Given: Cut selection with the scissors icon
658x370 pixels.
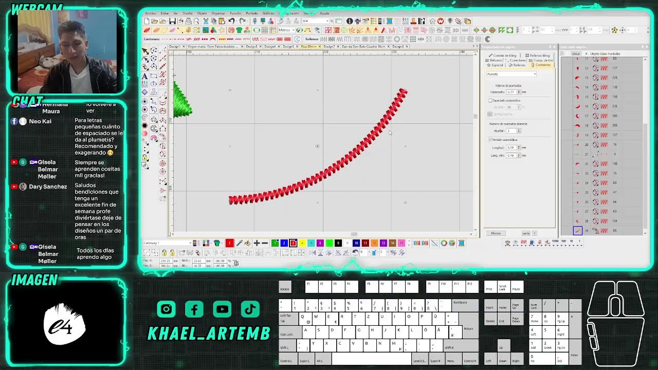Looking at the screenshot, I should pos(206,21).
